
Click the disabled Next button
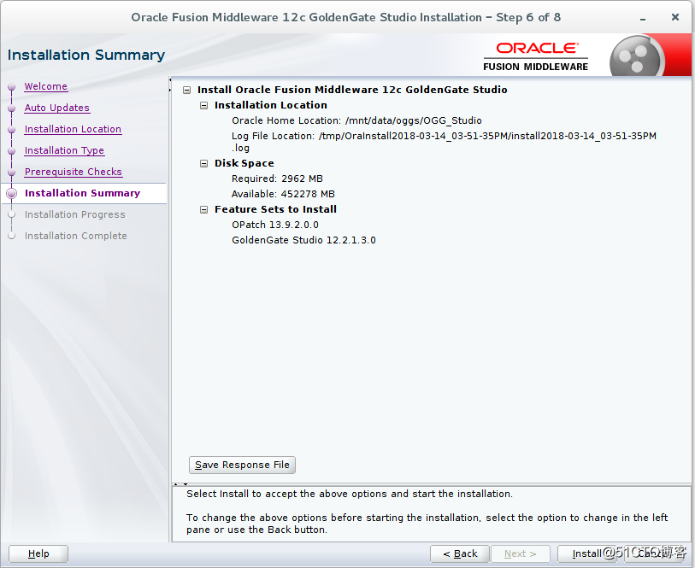521,553
